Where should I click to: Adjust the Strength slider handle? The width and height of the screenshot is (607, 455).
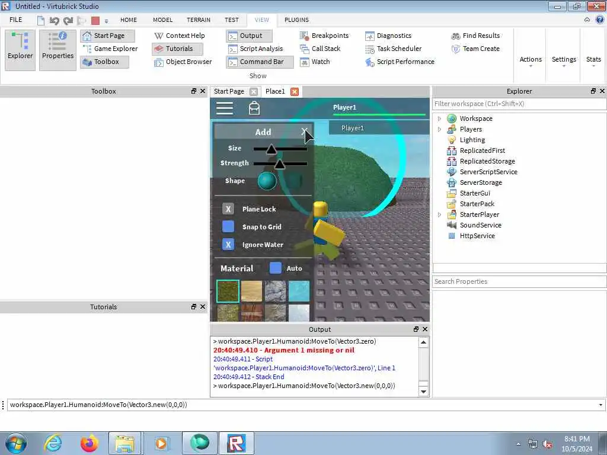[280, 164]
